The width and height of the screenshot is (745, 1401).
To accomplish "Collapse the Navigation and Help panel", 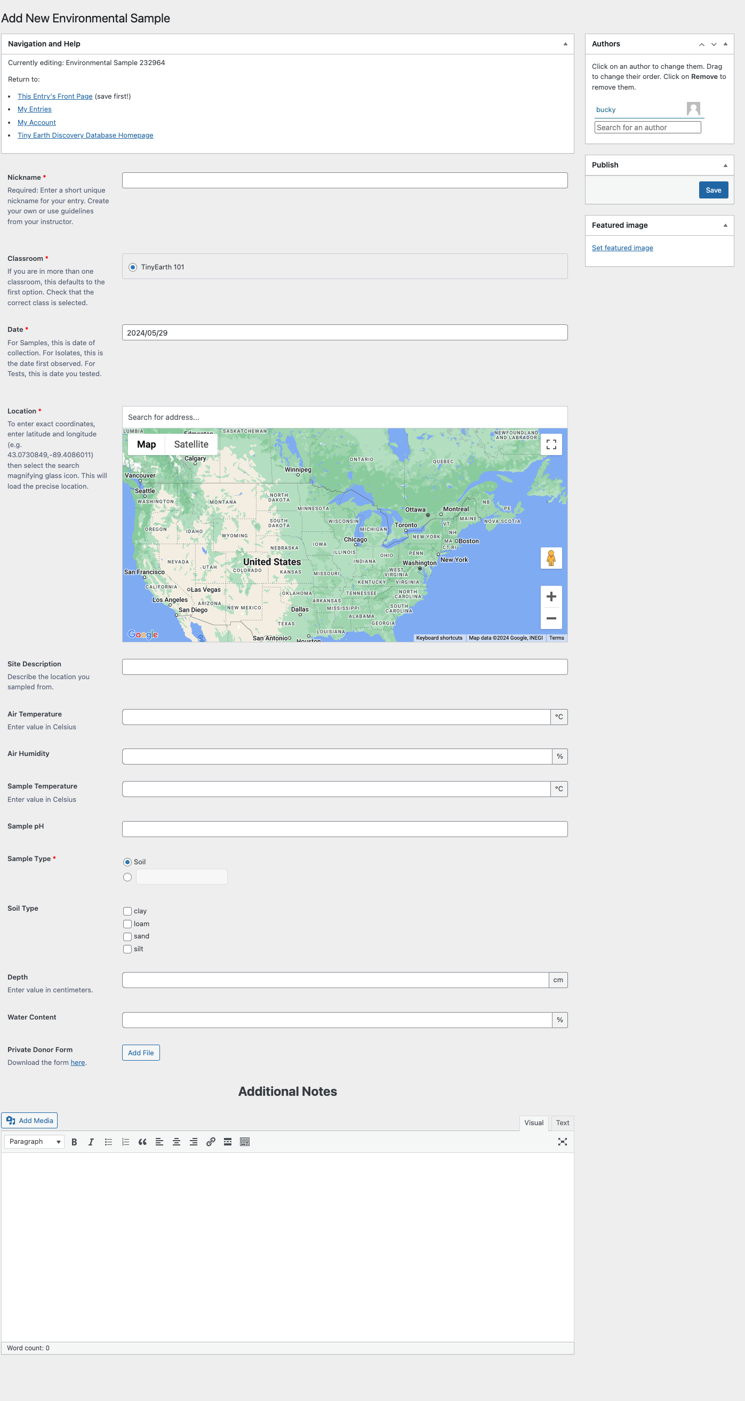I will click(x=565, y=44).
